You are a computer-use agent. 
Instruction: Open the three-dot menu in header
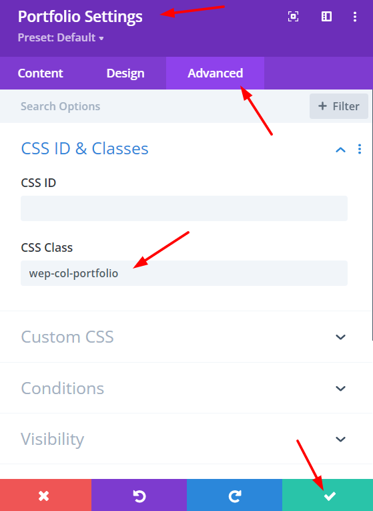[355, 17]
